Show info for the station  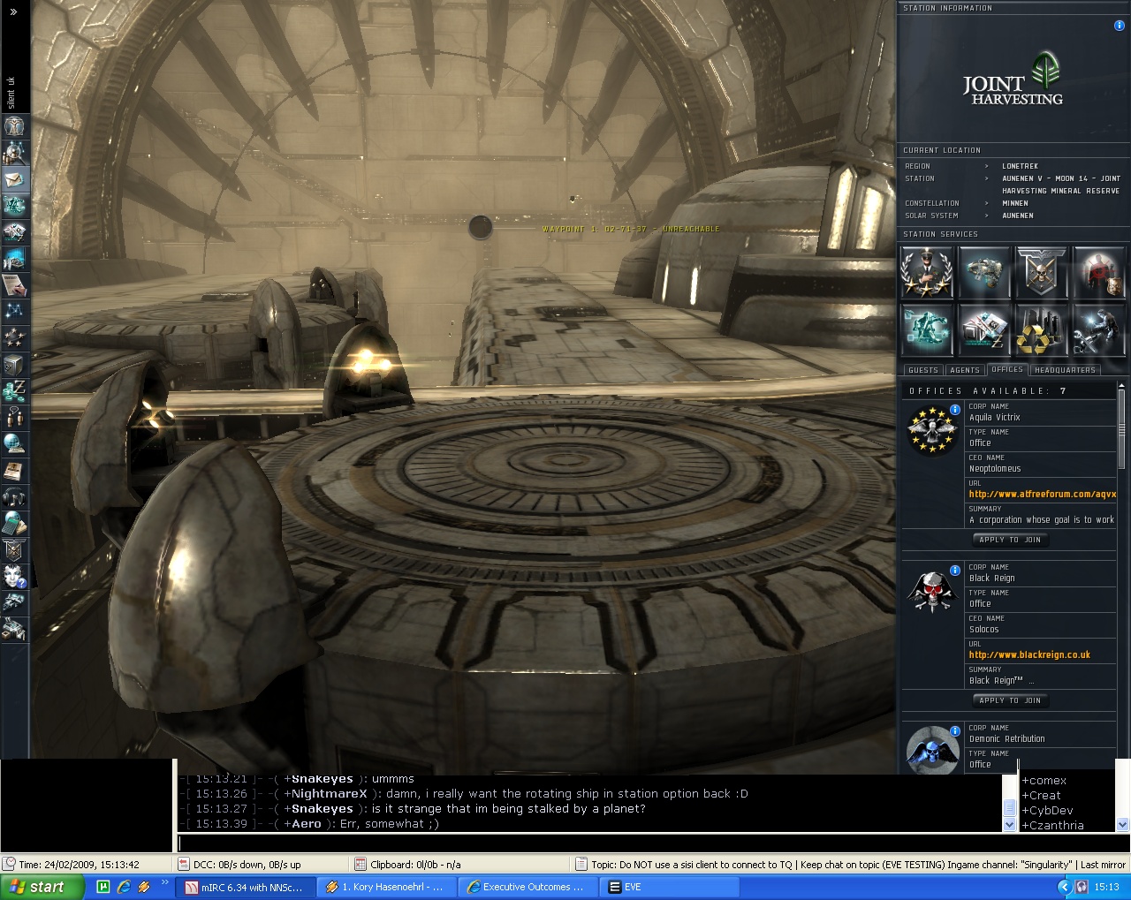(1119, 26)
